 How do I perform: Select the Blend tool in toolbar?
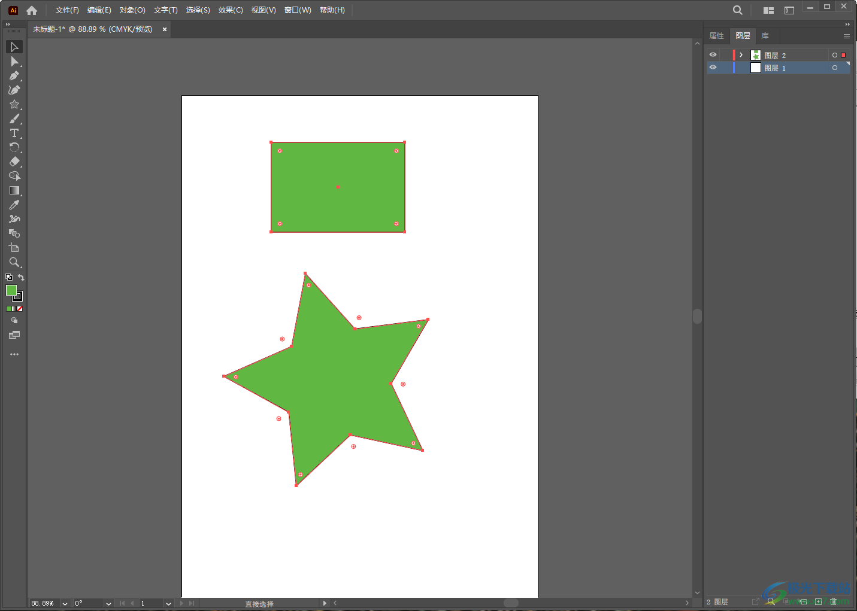[14, 233]
